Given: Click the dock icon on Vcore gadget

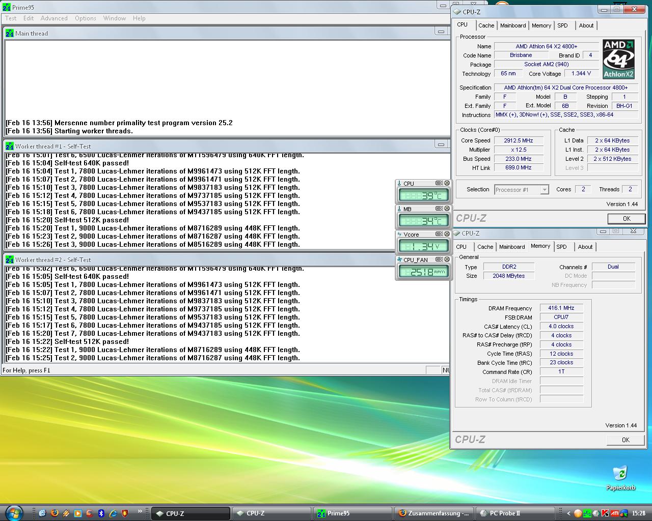Looking at the screenshot, I should pyautogui.click(x=439, y=234).
